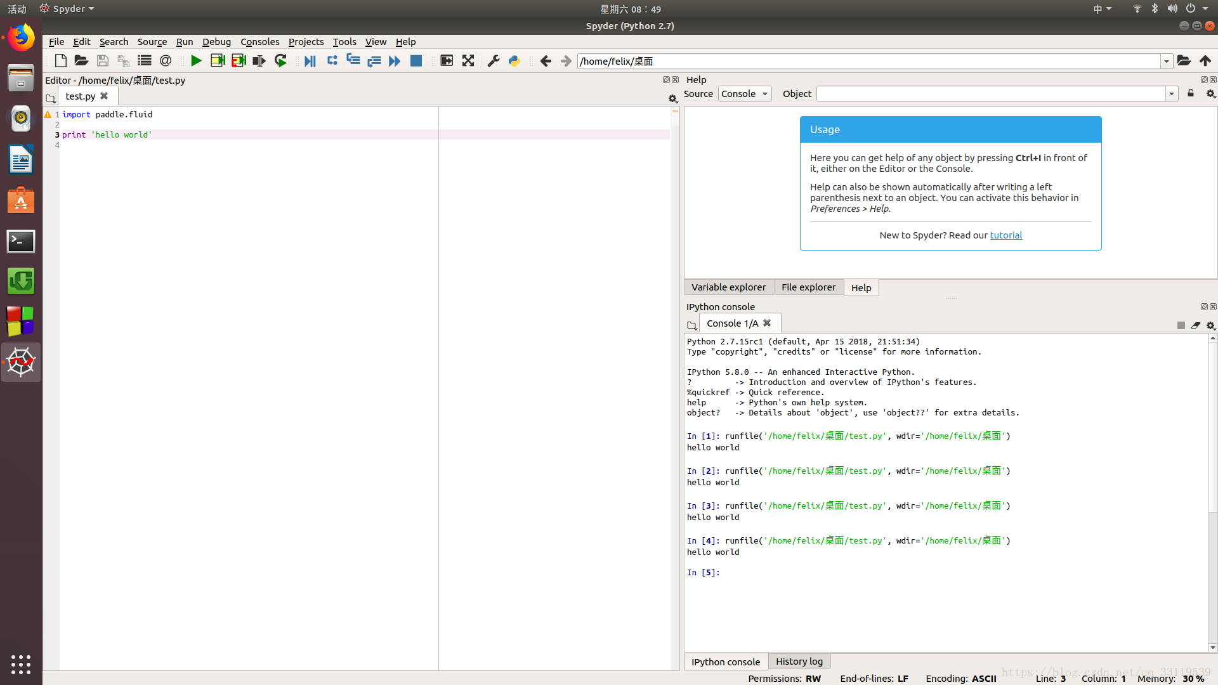Open Help pane options gear
This screenshot has width=1218, height=685.
click(1210, 93)
